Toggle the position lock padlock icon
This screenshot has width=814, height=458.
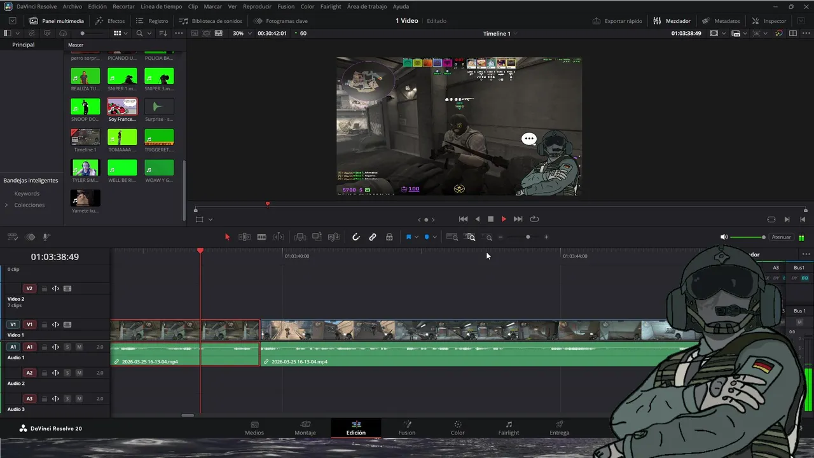click(389, 237)
